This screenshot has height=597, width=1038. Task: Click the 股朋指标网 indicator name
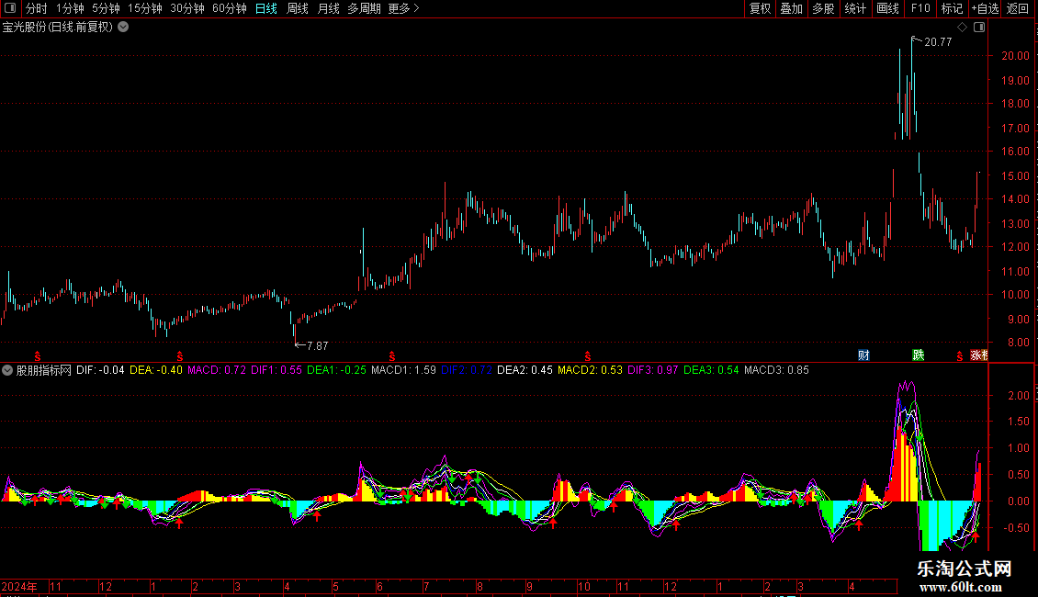pyautogui.click(x=44, y=371)
